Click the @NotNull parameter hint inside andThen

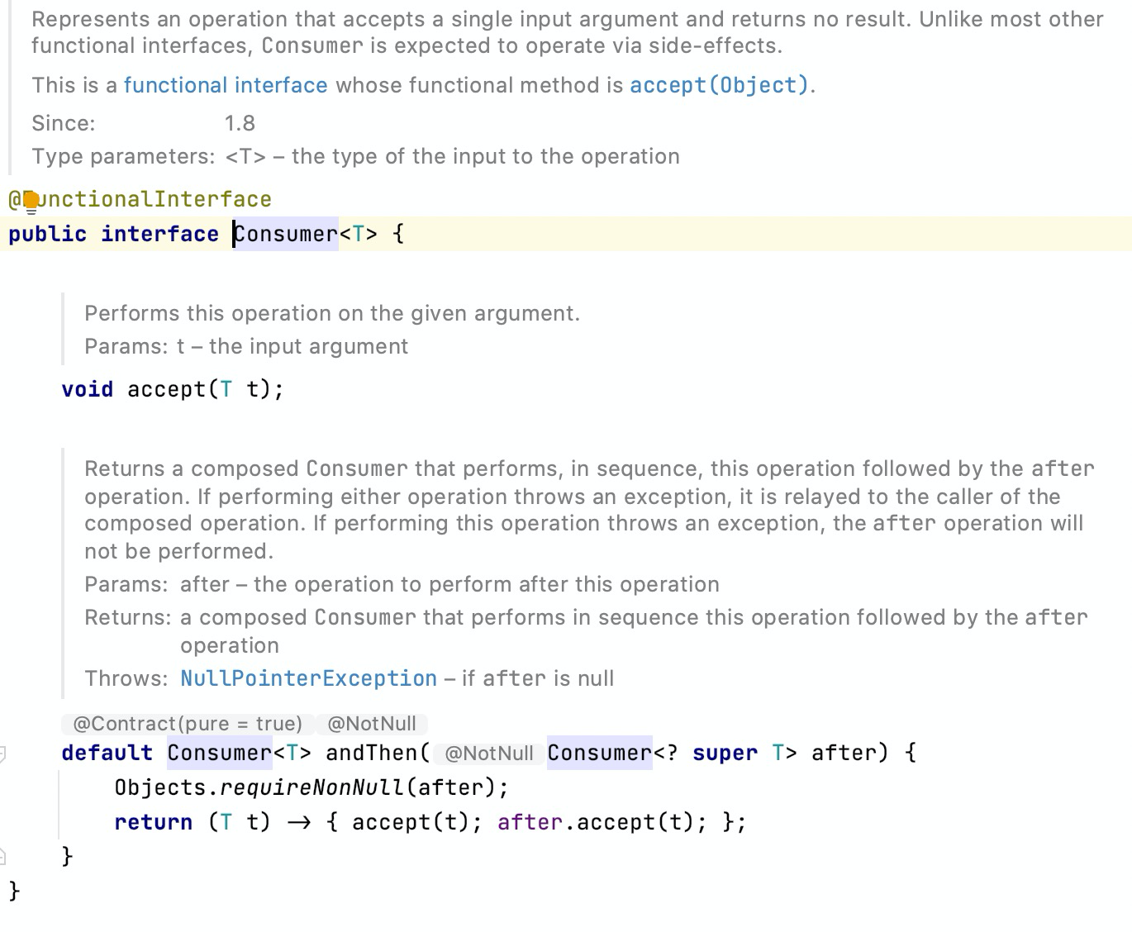pyautogui.click(x=488, y=754)
